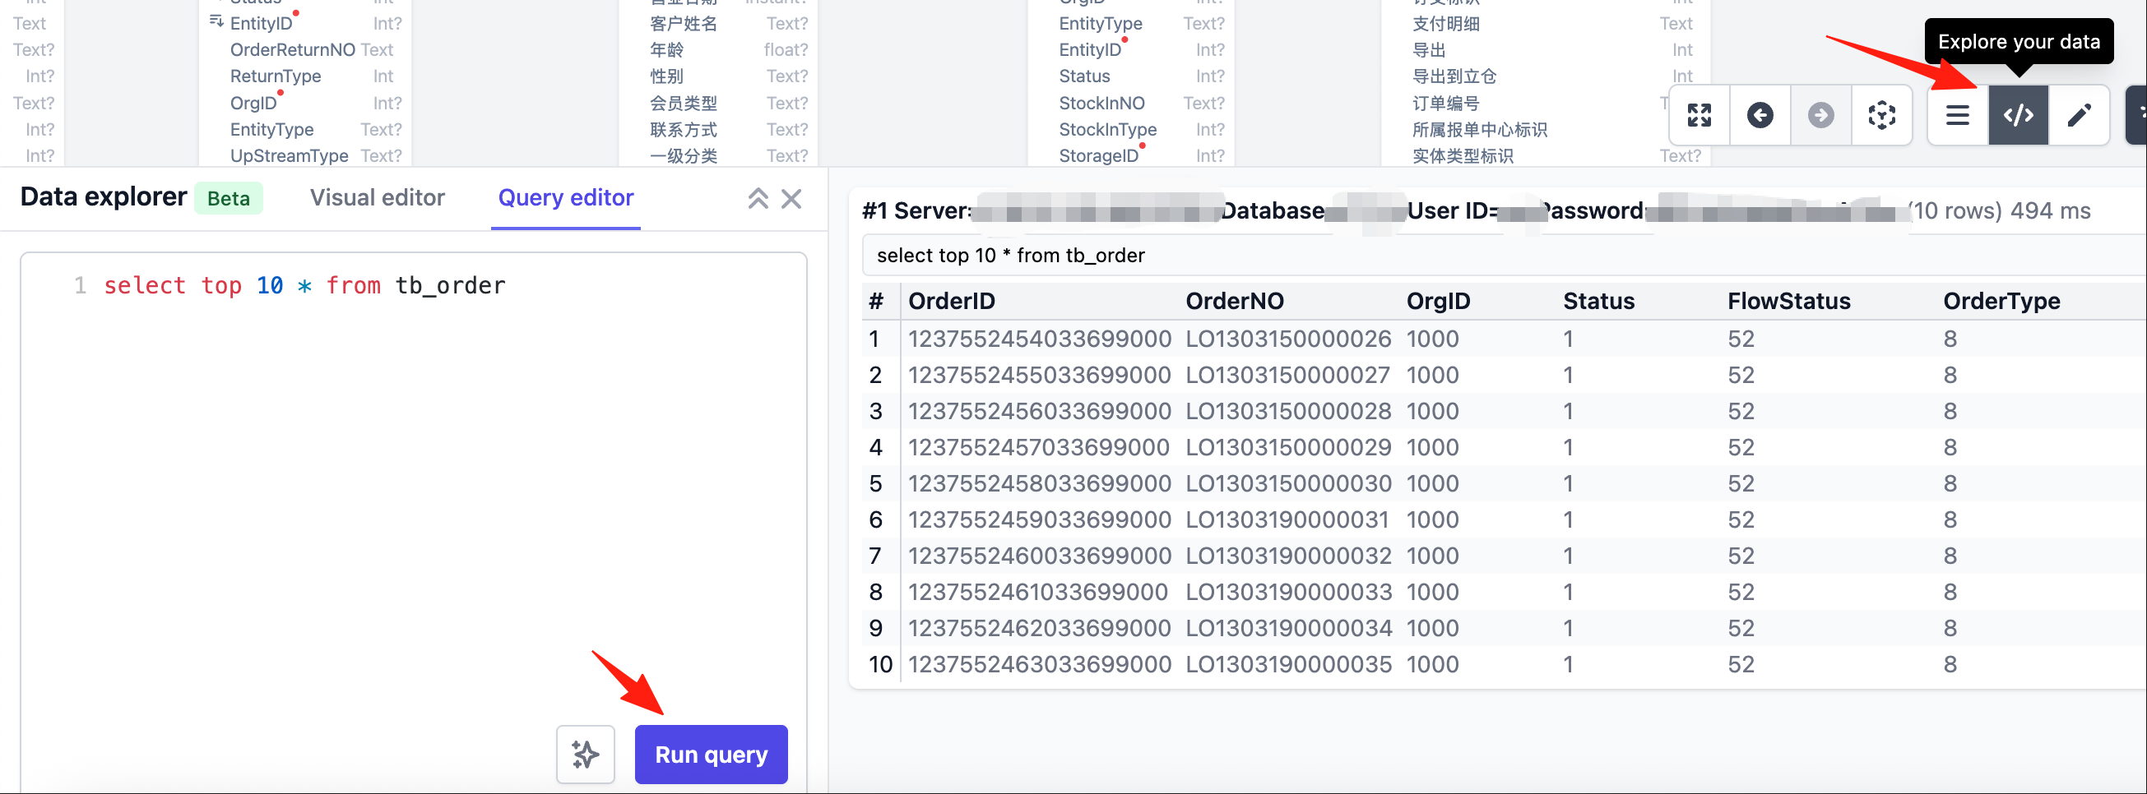Click the StorageID field in the diagram
Image resolution: width=2147 pixels, height=794 pixels.
pyautogui.click(x=1097, y=156)
